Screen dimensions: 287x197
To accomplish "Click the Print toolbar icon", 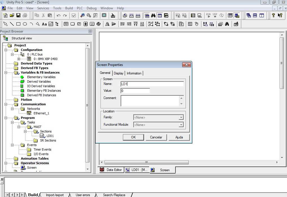I will click(x=25, y=15).
